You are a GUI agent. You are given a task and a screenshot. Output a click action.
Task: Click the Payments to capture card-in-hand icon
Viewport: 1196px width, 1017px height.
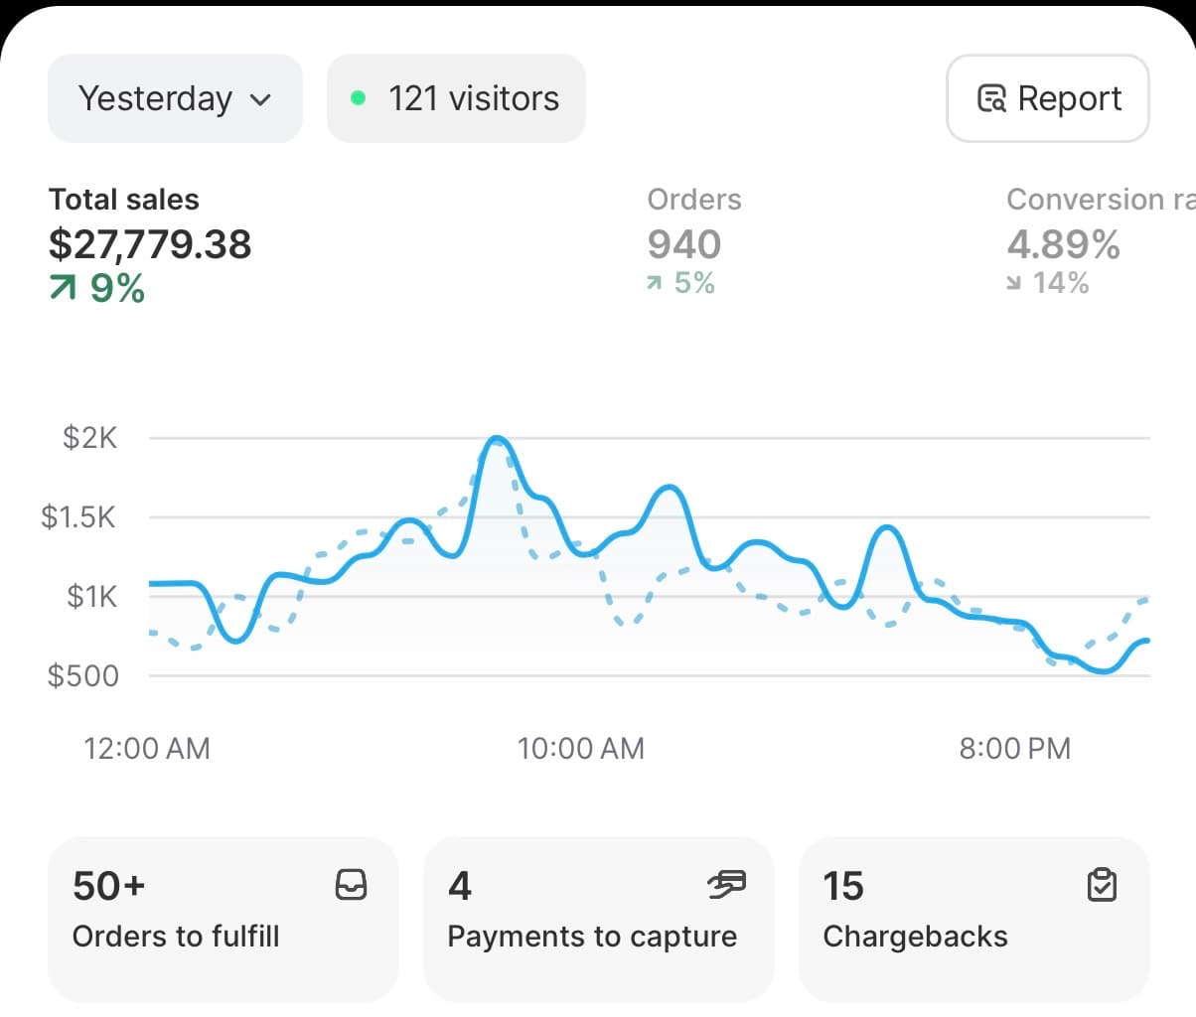(727, 884)
